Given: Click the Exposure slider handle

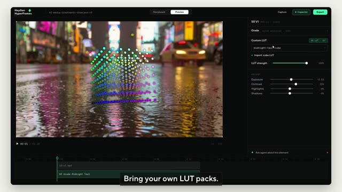Looking at the screenshot, I should (291, 79).
